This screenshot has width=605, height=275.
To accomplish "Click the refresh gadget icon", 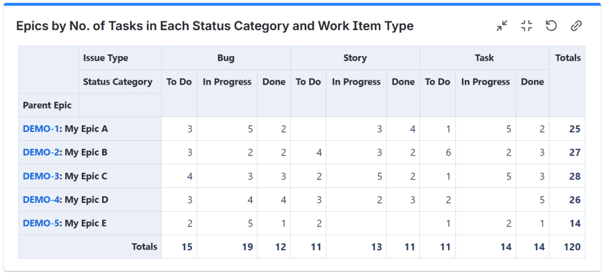I will tap(551, 26).
